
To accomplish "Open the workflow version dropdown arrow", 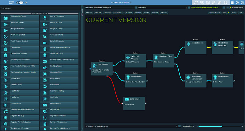I will coord(224,7).
